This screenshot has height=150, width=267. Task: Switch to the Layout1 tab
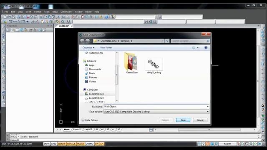pyautogui.click(x=77, y=130)
